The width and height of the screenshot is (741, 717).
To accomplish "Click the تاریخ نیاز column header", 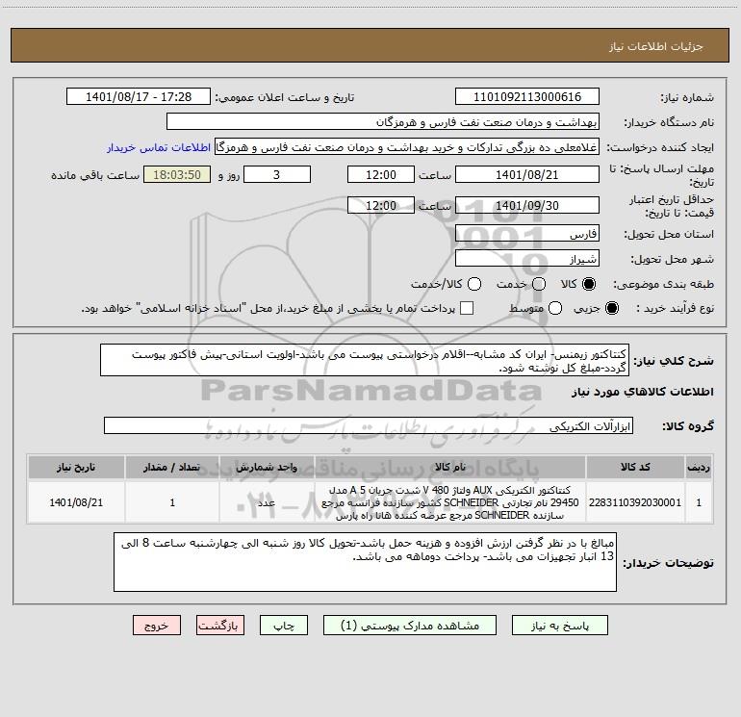I will click(76, 467).
